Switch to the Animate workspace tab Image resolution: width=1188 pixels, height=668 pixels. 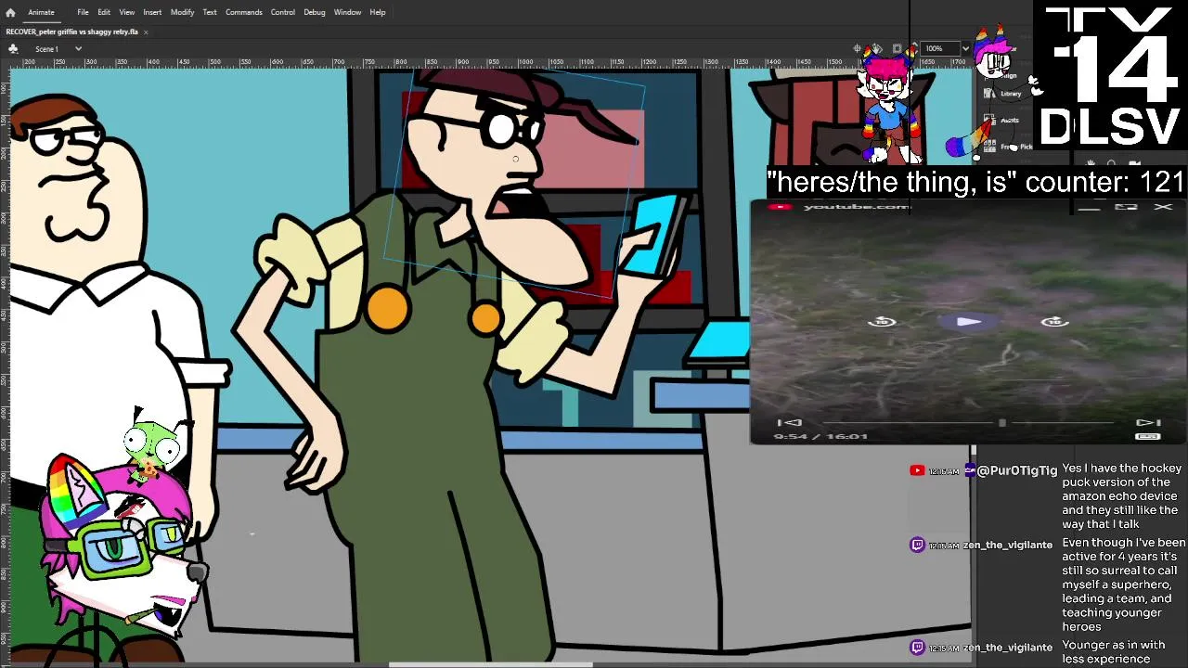(41, 12)
